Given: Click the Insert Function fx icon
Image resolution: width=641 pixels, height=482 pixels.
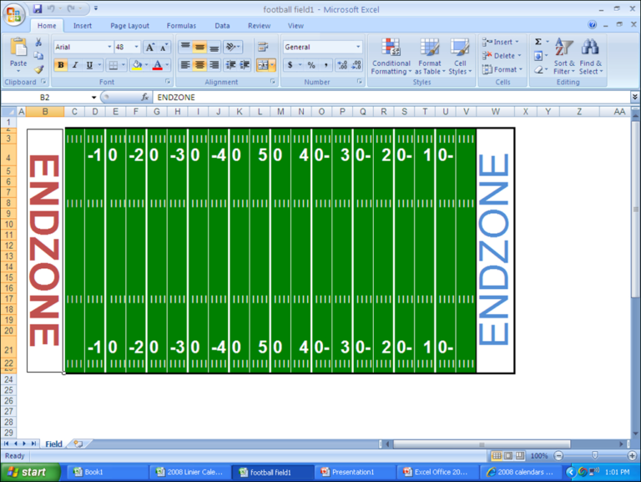Looking at the screenshot, I should (x=144, y=97).
